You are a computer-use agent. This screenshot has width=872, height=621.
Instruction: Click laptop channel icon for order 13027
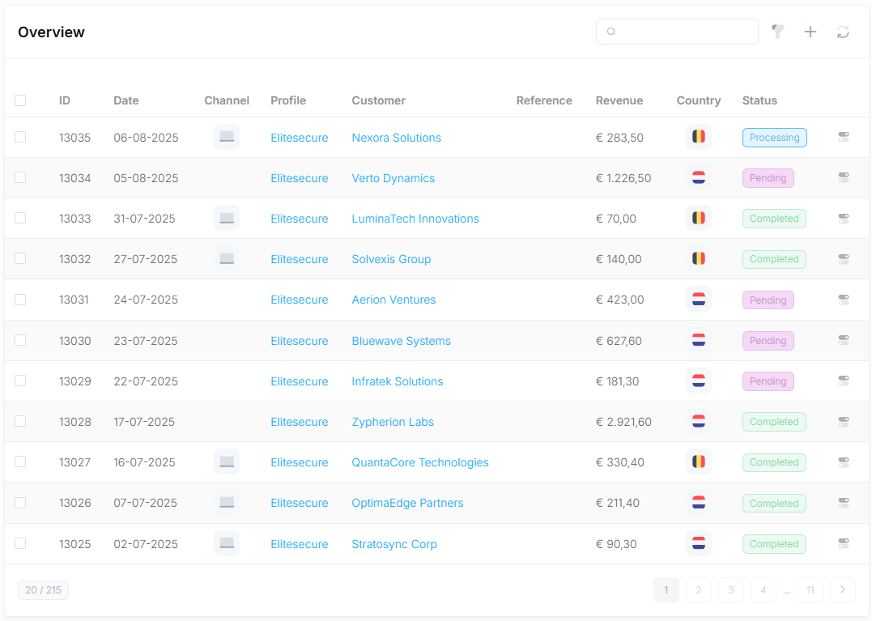pyautogui.click(x=227, y=461)
